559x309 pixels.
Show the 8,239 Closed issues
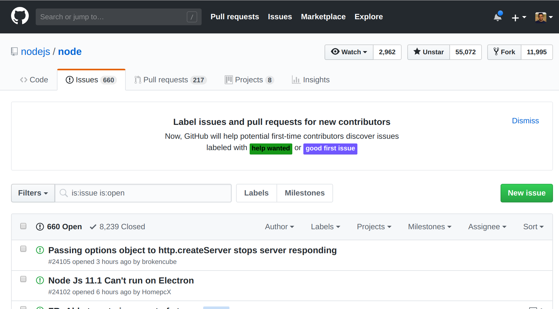coord(118,227)
